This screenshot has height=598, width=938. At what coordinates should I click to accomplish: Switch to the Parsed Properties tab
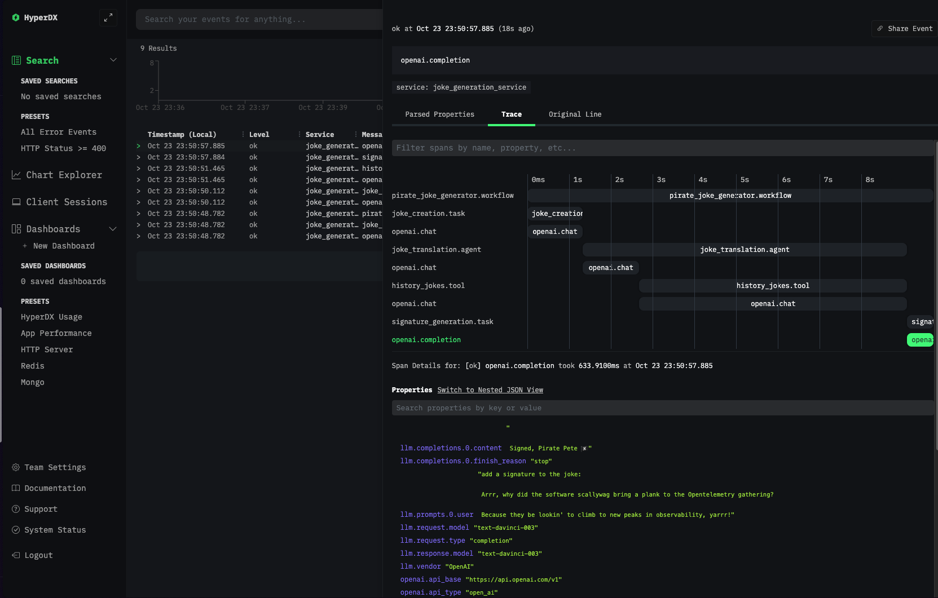point(439,114)
